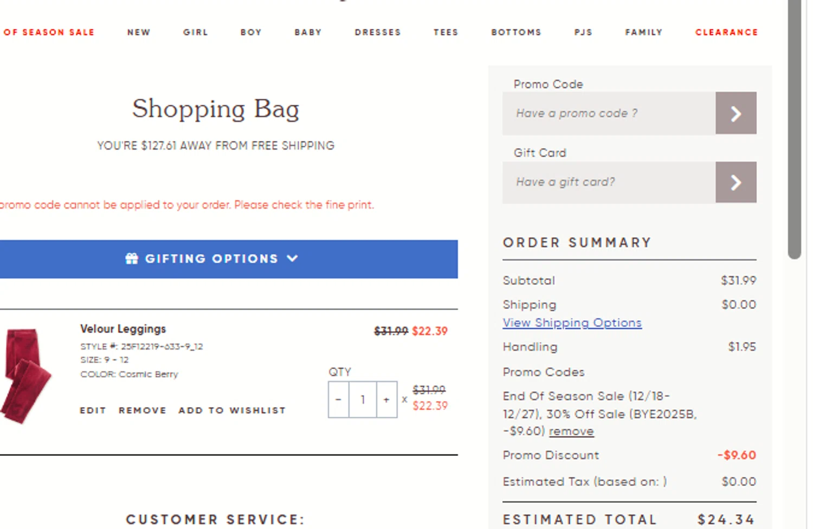Expand Gifting Options chevron
This screenshot has width=813, height=529.
coord(293,259)
